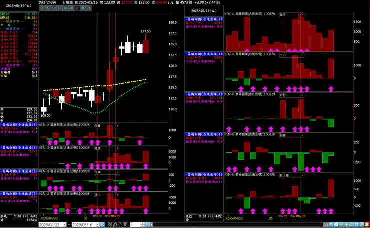
Task: Click the 127.50 high price label on chart
Action: [146, 31]
